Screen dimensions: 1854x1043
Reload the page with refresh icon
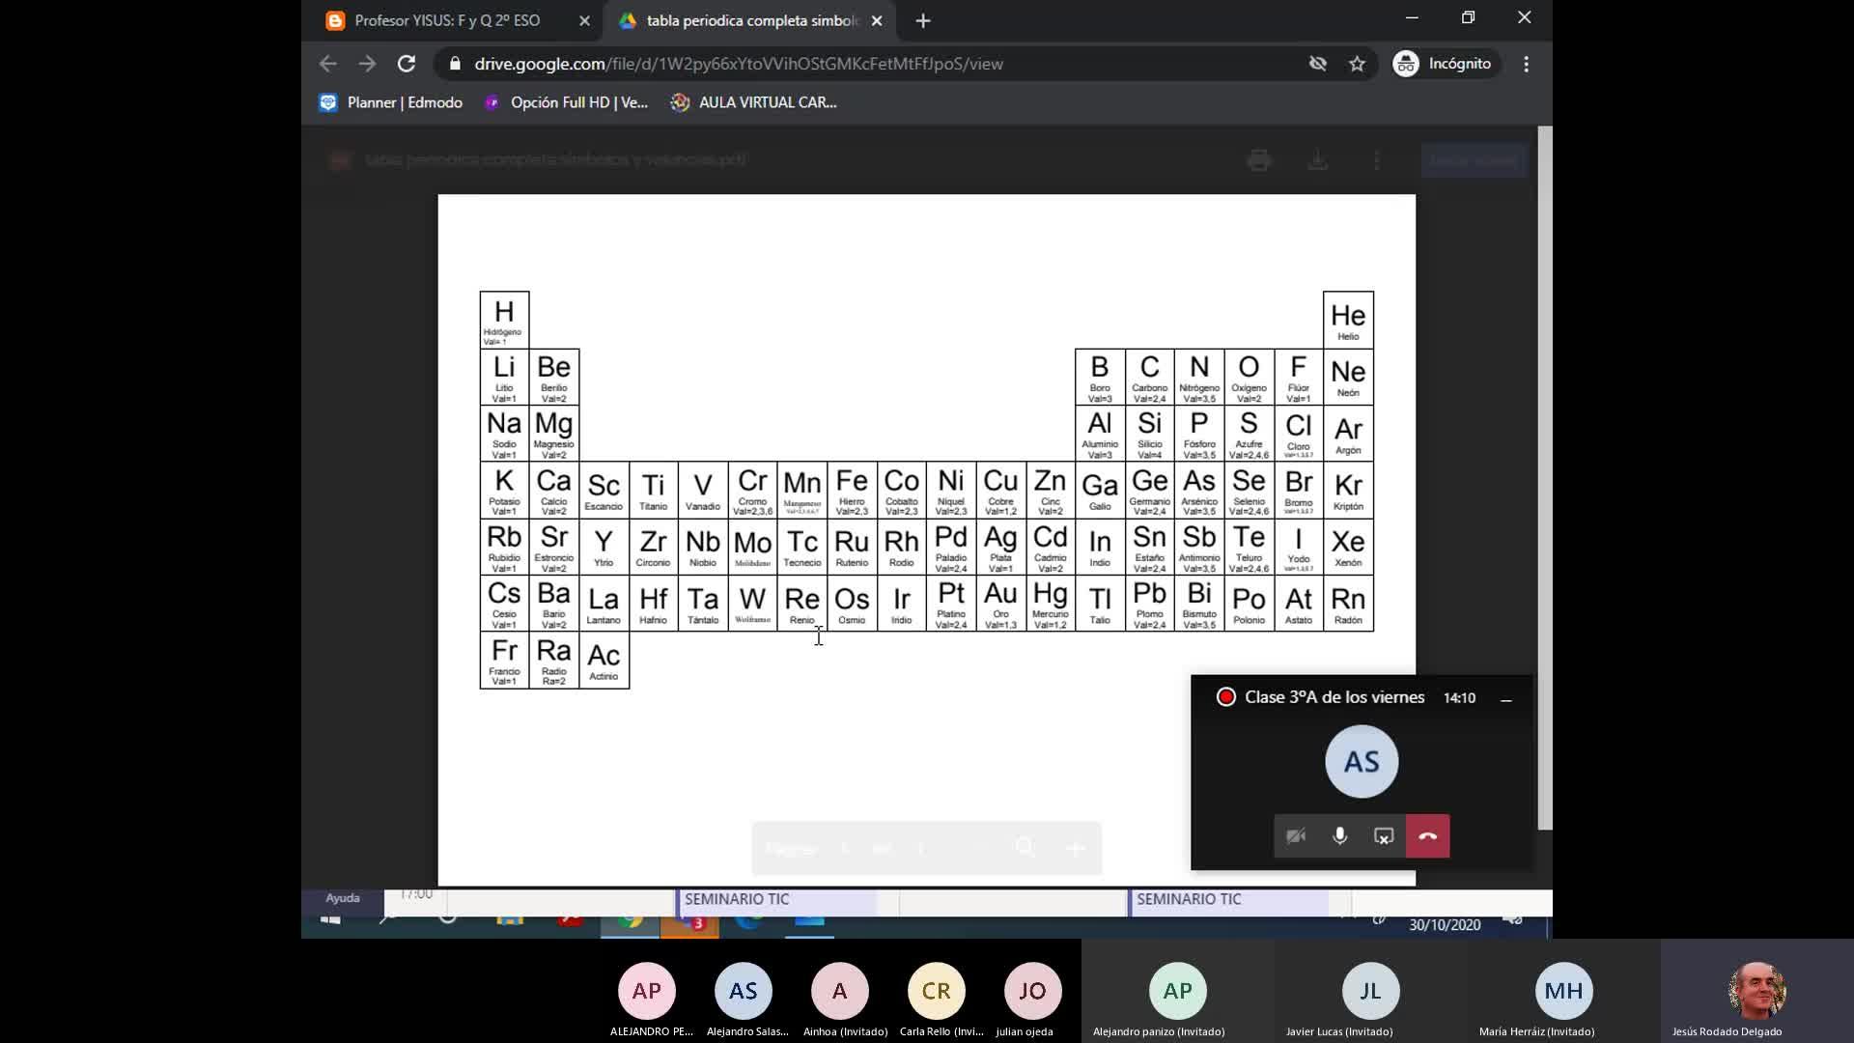407,64
